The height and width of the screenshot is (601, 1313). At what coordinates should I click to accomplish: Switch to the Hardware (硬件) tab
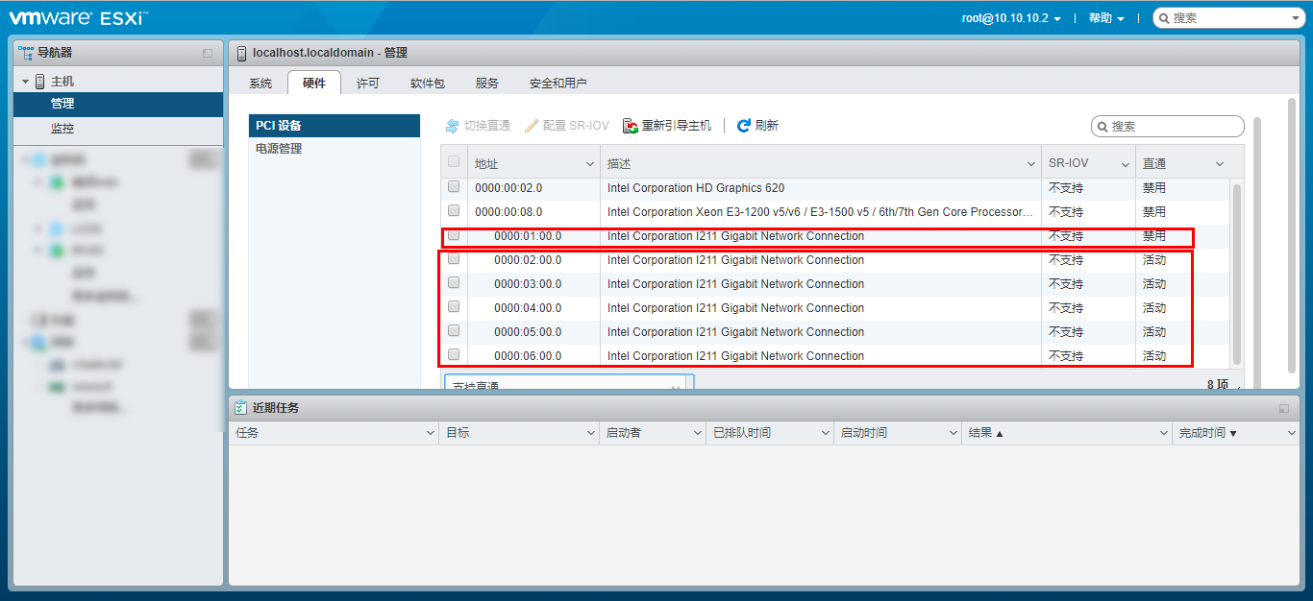(314, 84)
